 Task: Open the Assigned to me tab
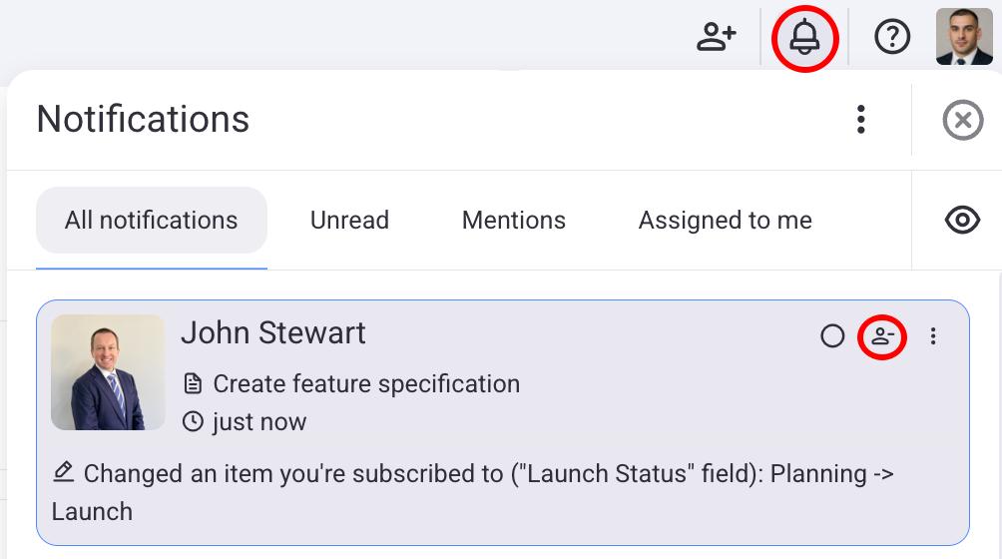(726, 221)
